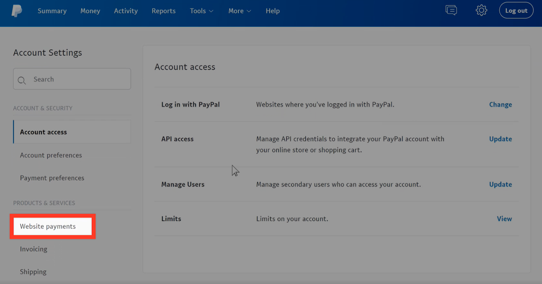Open Invoicing in sidebar
The height and width of the screenshot is (284, 542).
34,249
